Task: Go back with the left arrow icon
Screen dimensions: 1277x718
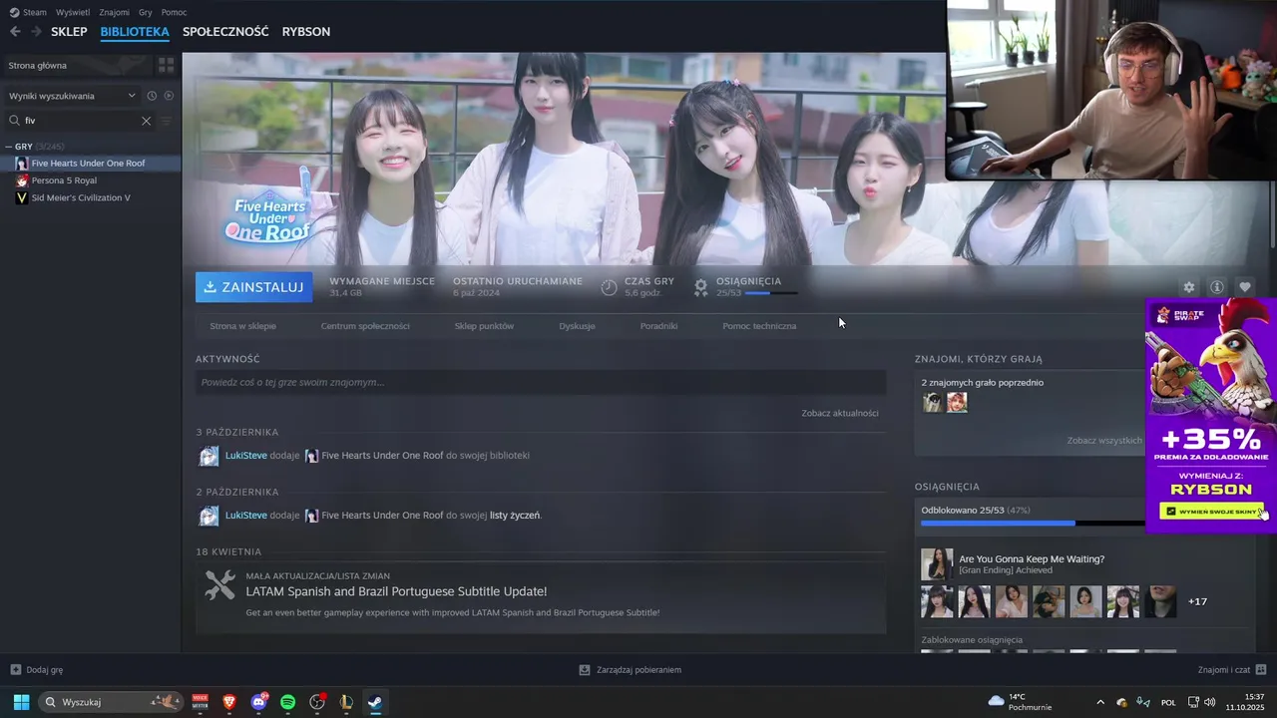Action: point(15,32)
